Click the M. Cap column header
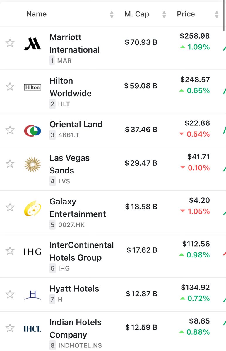This screenshot has height=351, width=226. 137,14
